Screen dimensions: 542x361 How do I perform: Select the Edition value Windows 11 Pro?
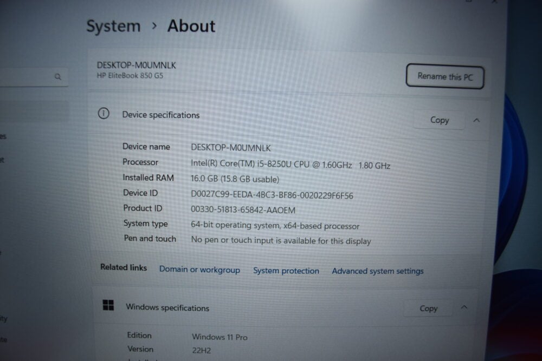click(220, 337)
